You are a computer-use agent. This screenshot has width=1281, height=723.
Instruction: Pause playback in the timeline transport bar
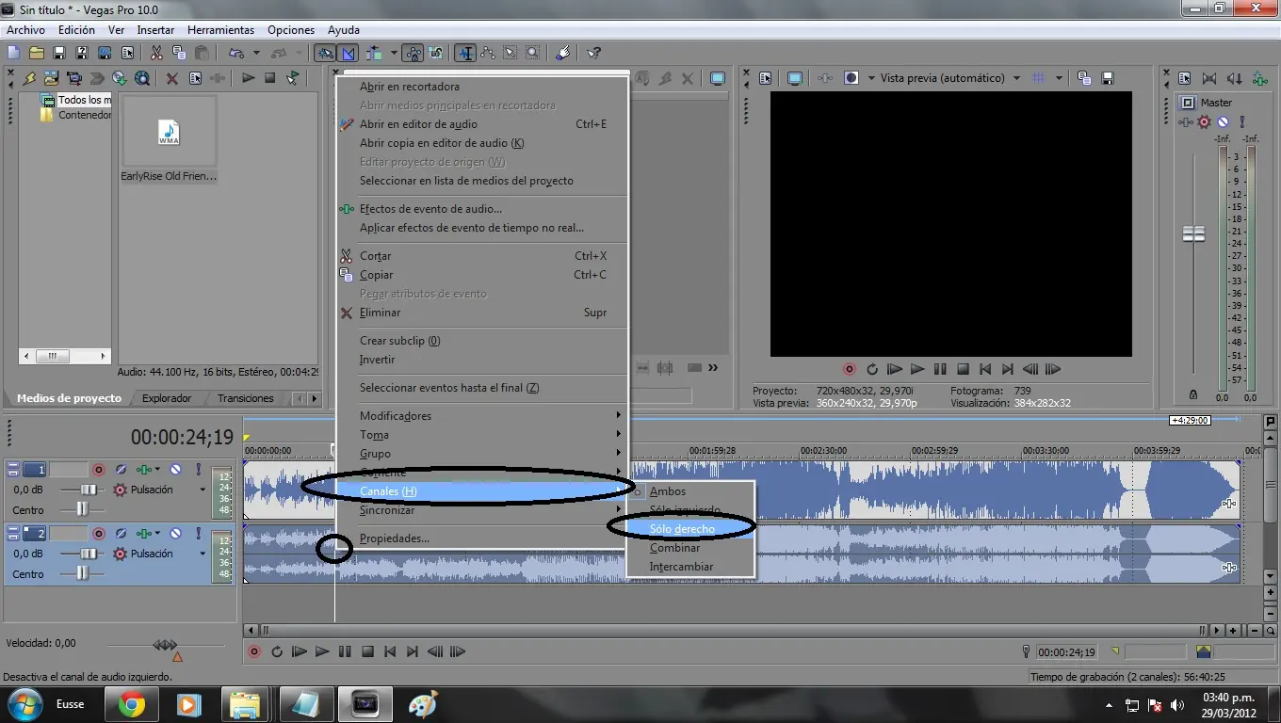tap(345, 651)
